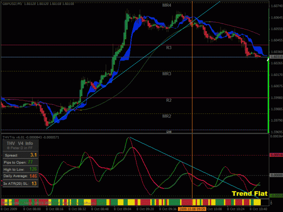Click the 1.60170 price axis label

(x=277, y=75)
